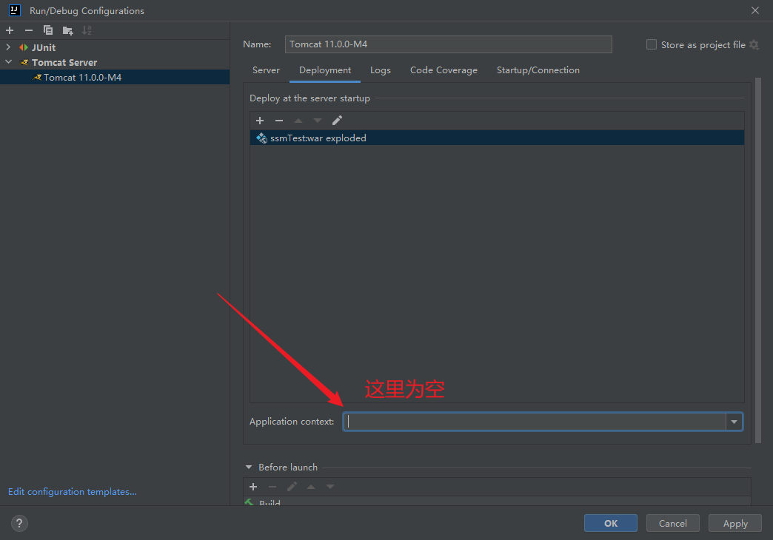Collapse the Before launch section

[x=249, y=467]
